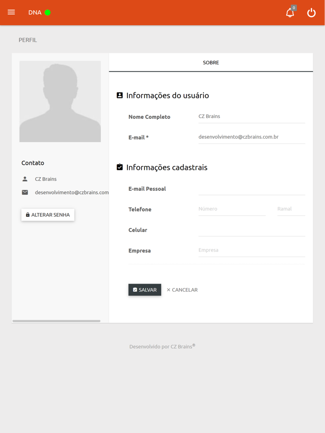Image resolution: width=325 pixels, height=433 pixels.
Task: Click the power logout icon
Action: (311, 13)
